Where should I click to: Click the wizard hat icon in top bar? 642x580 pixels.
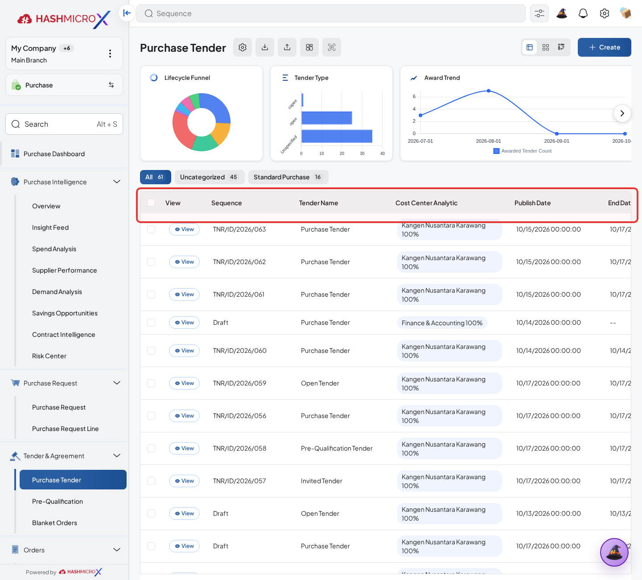click(562, 13)
